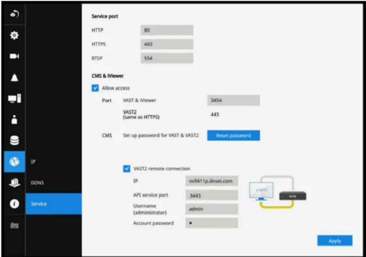The width and height of the screenshot is (366, 257).
Task: Click the Username administrator field
Action: coord(212,209)
